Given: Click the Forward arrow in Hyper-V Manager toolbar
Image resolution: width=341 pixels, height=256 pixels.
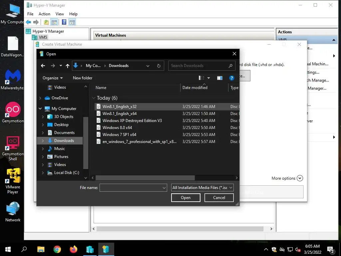Looking at the screenshot, I should [x=36, y=22].
